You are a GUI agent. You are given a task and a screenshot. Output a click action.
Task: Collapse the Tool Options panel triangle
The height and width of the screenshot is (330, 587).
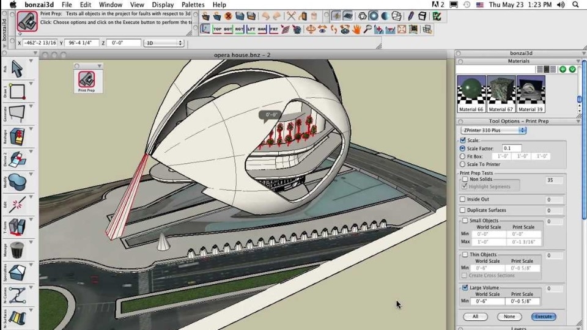[578, 121]
